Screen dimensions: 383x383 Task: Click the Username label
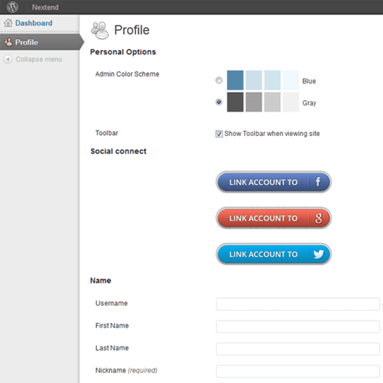[x=111, y=303]
